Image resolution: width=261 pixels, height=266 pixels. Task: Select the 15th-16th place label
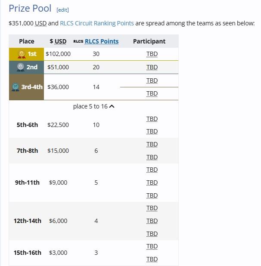pyautogui.click(x=27, y=253)
